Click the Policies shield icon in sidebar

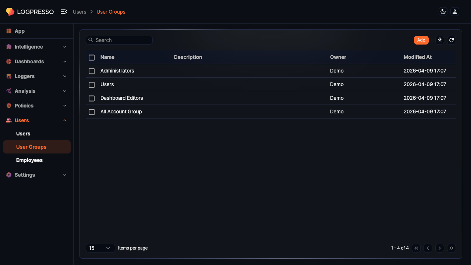pyautogui.click(x=8, y=106)
